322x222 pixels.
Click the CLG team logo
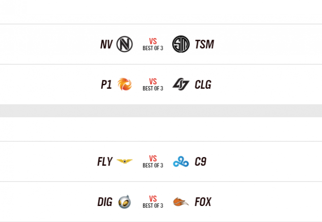pos(181,84)
